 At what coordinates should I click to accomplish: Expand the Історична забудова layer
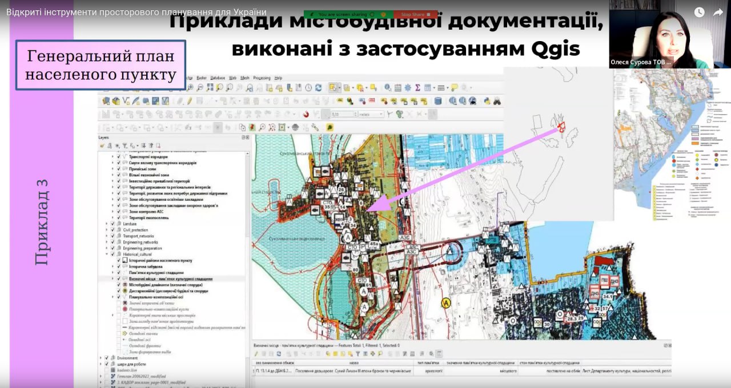[x=113, y=266]
